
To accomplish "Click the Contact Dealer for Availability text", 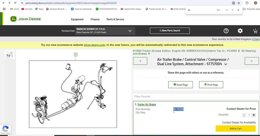I will [x=239, y=123].
